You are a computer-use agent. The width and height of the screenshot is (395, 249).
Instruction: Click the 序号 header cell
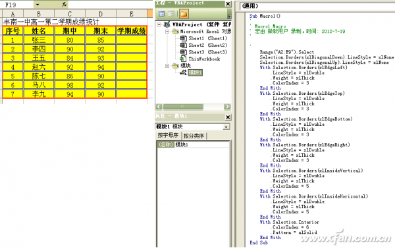[x=13, y=31]
